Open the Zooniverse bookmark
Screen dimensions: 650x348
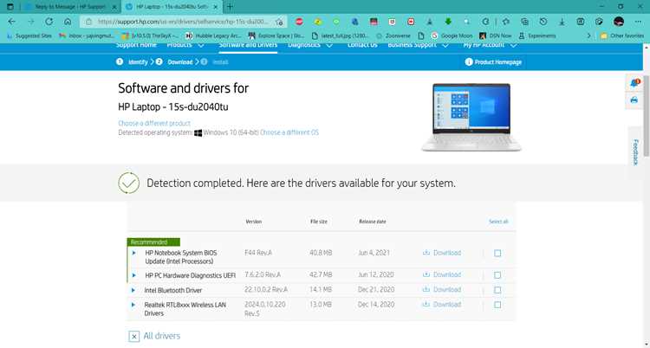pyautogui.click(x=393, y=36)
